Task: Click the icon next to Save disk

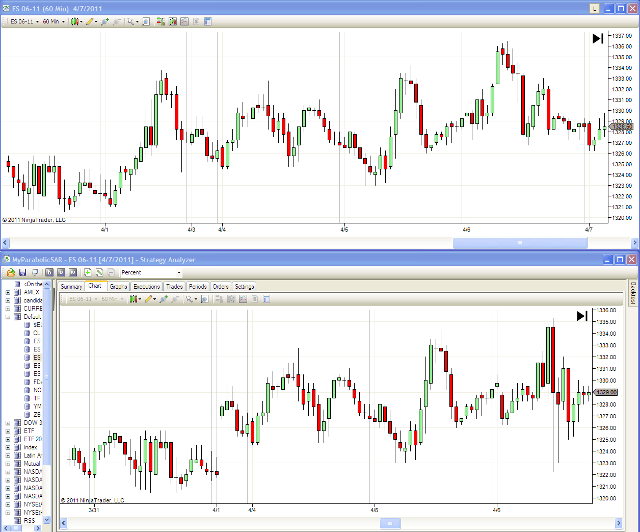Action: point(35,272)
